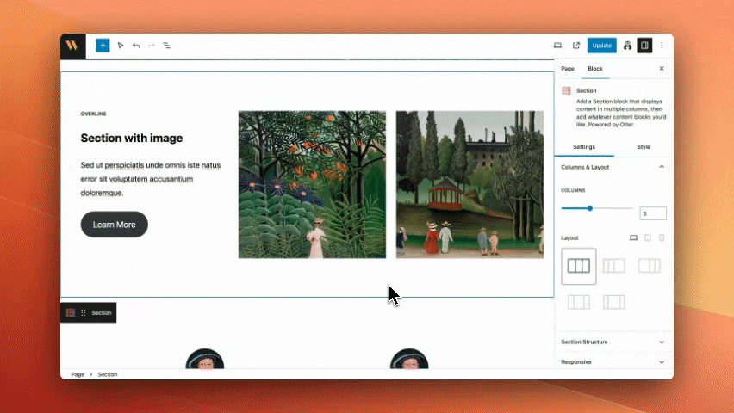Click the Update button
The width and height of the screenshot is (734, 413).
[601, 46]
